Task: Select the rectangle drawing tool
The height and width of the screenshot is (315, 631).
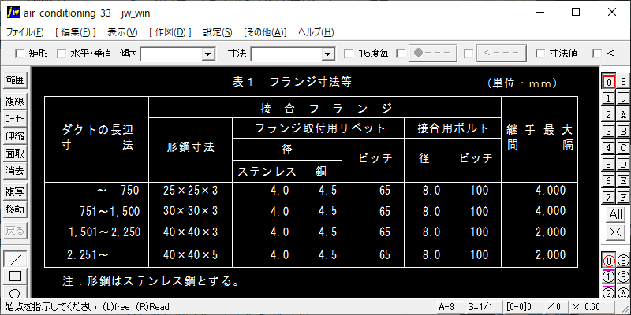Action: (x=15, y=276)
